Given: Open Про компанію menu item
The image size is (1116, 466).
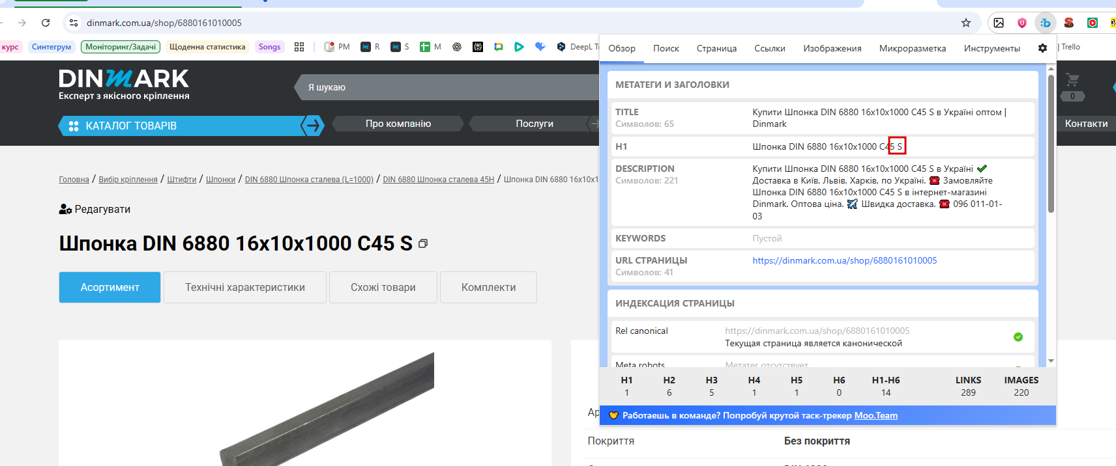Looking at the screenshot, I should coord(398,124).
